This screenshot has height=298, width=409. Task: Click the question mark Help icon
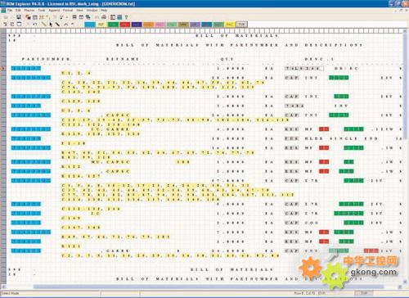click(x=126, y=17)
